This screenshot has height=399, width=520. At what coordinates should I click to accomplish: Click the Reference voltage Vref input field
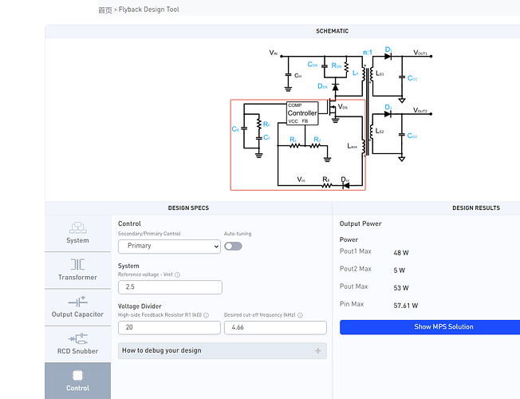pyautogui.click(x=170, y=287)
